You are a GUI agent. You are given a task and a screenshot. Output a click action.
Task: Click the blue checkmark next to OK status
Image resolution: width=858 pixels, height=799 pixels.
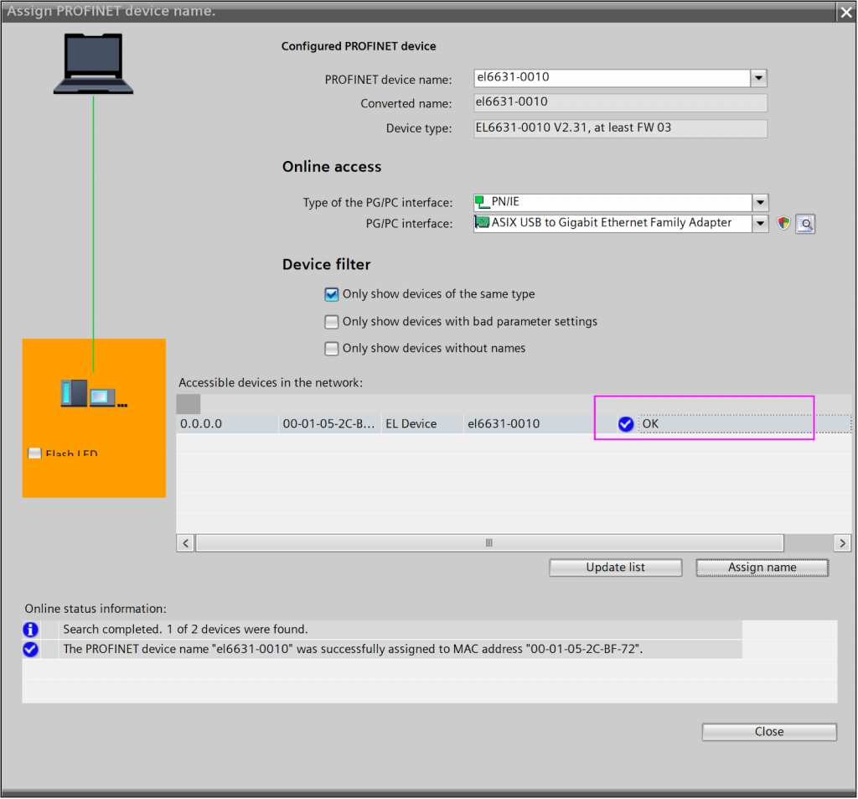click(625, 424)
